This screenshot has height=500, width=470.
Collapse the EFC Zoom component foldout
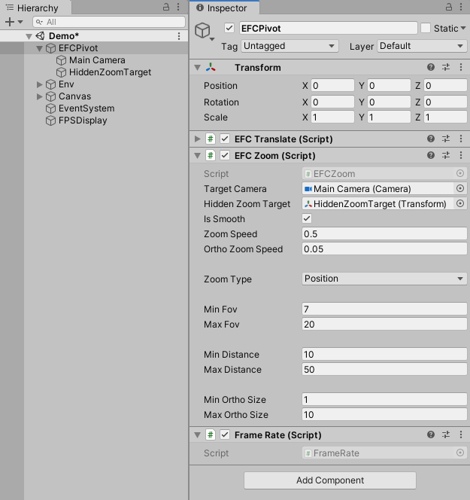[x=198, y=156]
